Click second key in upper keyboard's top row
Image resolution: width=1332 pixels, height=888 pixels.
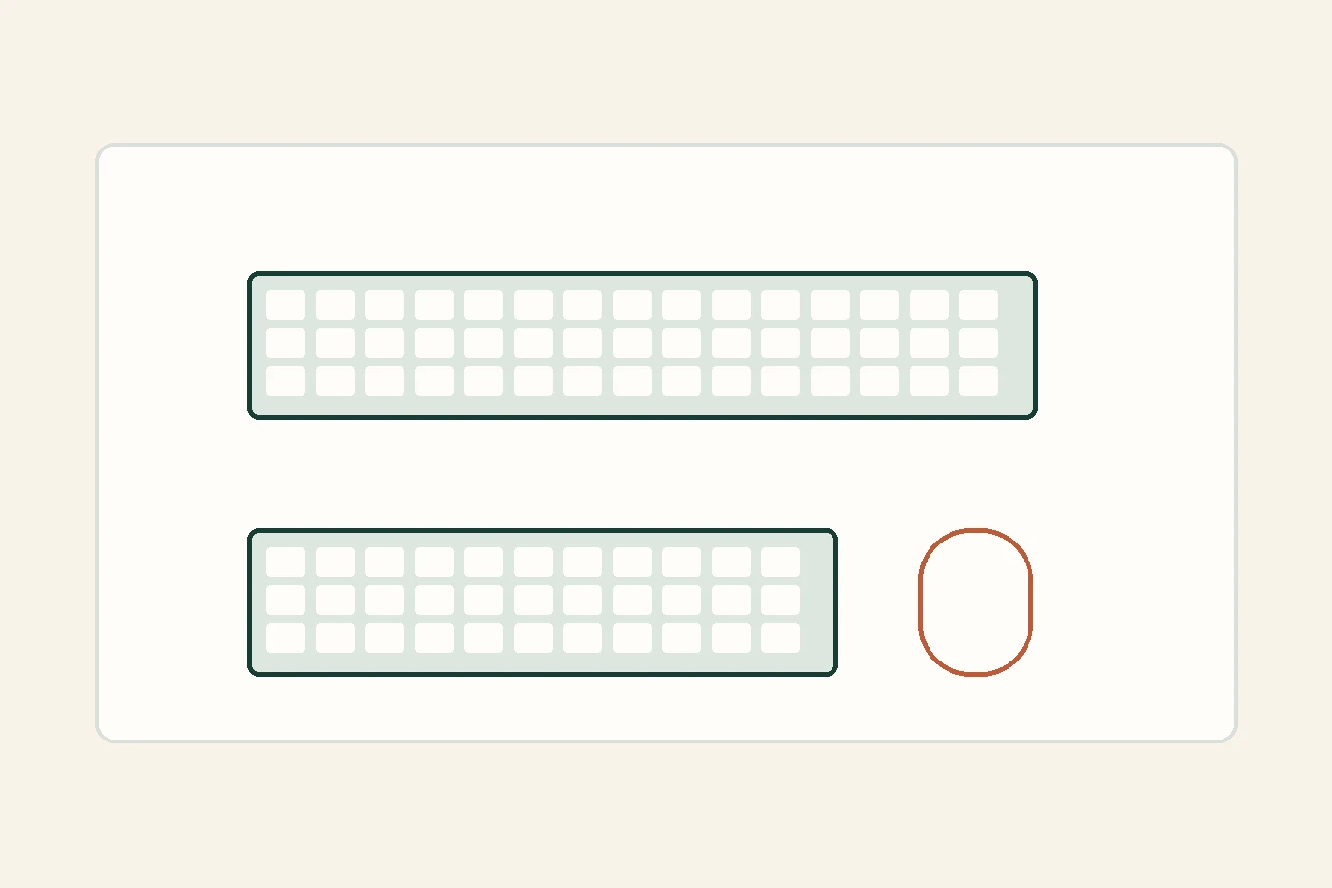[x=335, y=306]
